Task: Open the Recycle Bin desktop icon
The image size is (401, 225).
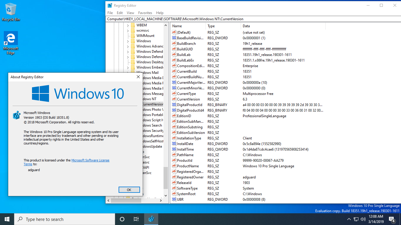Action: click(x=11, y=12)
